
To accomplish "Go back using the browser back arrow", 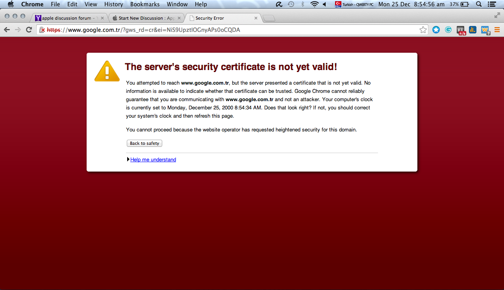I will pos(7,30).
